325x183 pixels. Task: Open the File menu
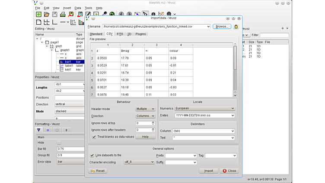(38, 8)
